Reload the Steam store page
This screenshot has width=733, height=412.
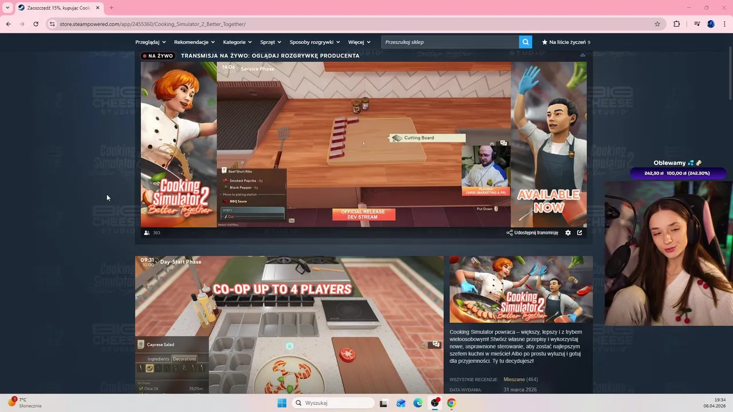pyautogui.click(x=36, y=24)
